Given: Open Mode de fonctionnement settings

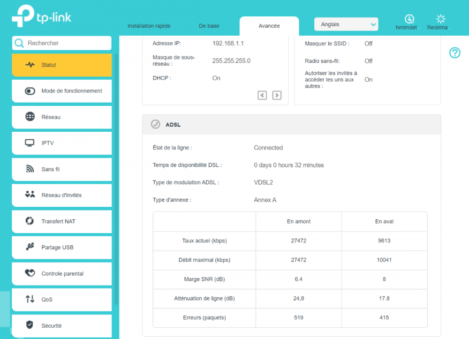Looking at the screenshot, I should pyautogui.click(x=61, y=91).
